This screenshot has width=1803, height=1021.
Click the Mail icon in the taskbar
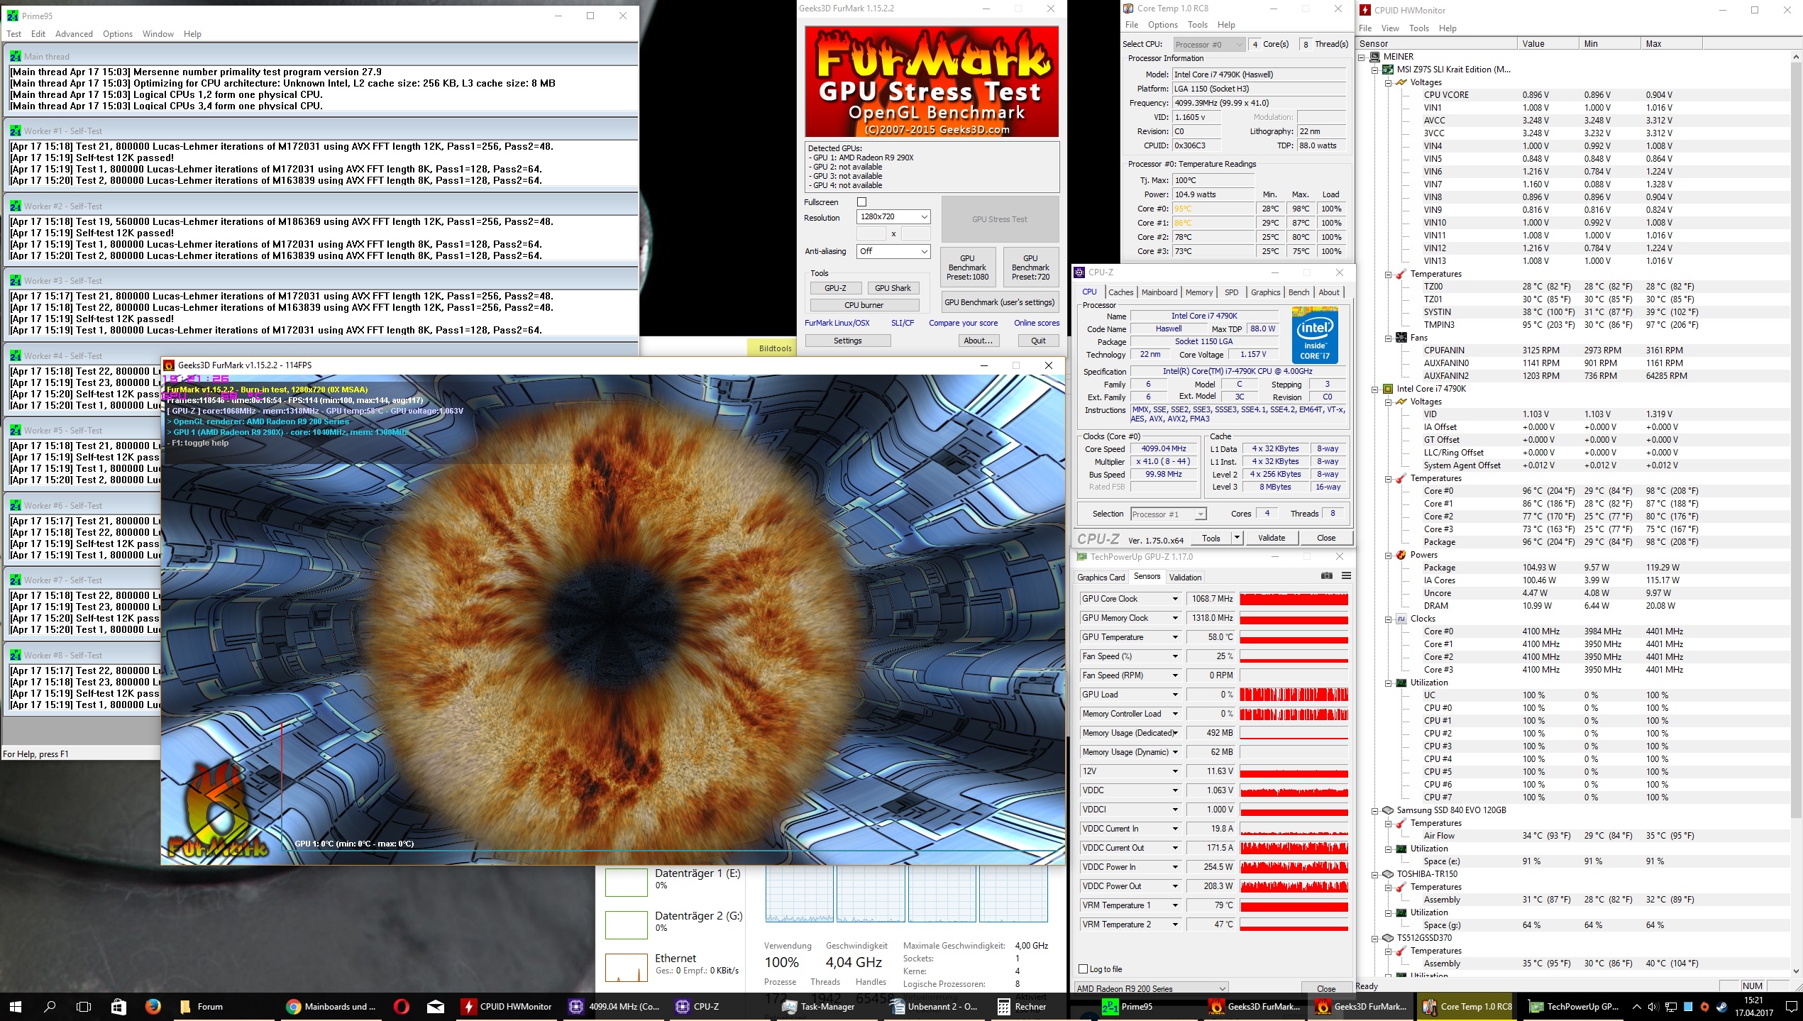point(436,1006)
